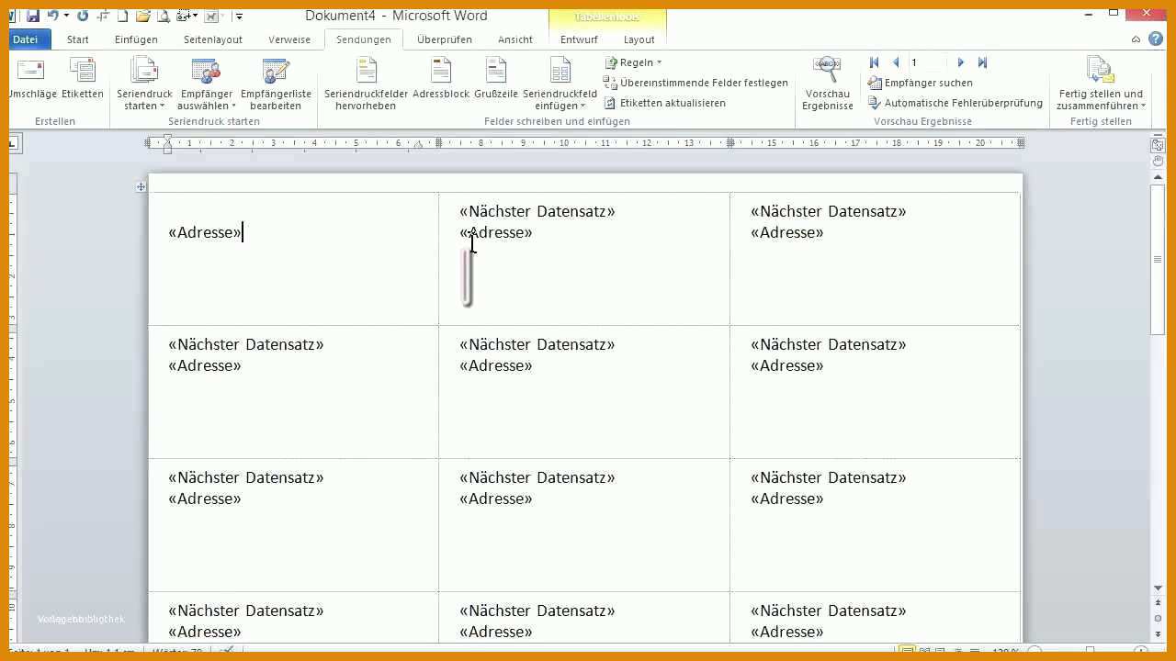Toggle the ruler view button above scrollbar

1158,145
